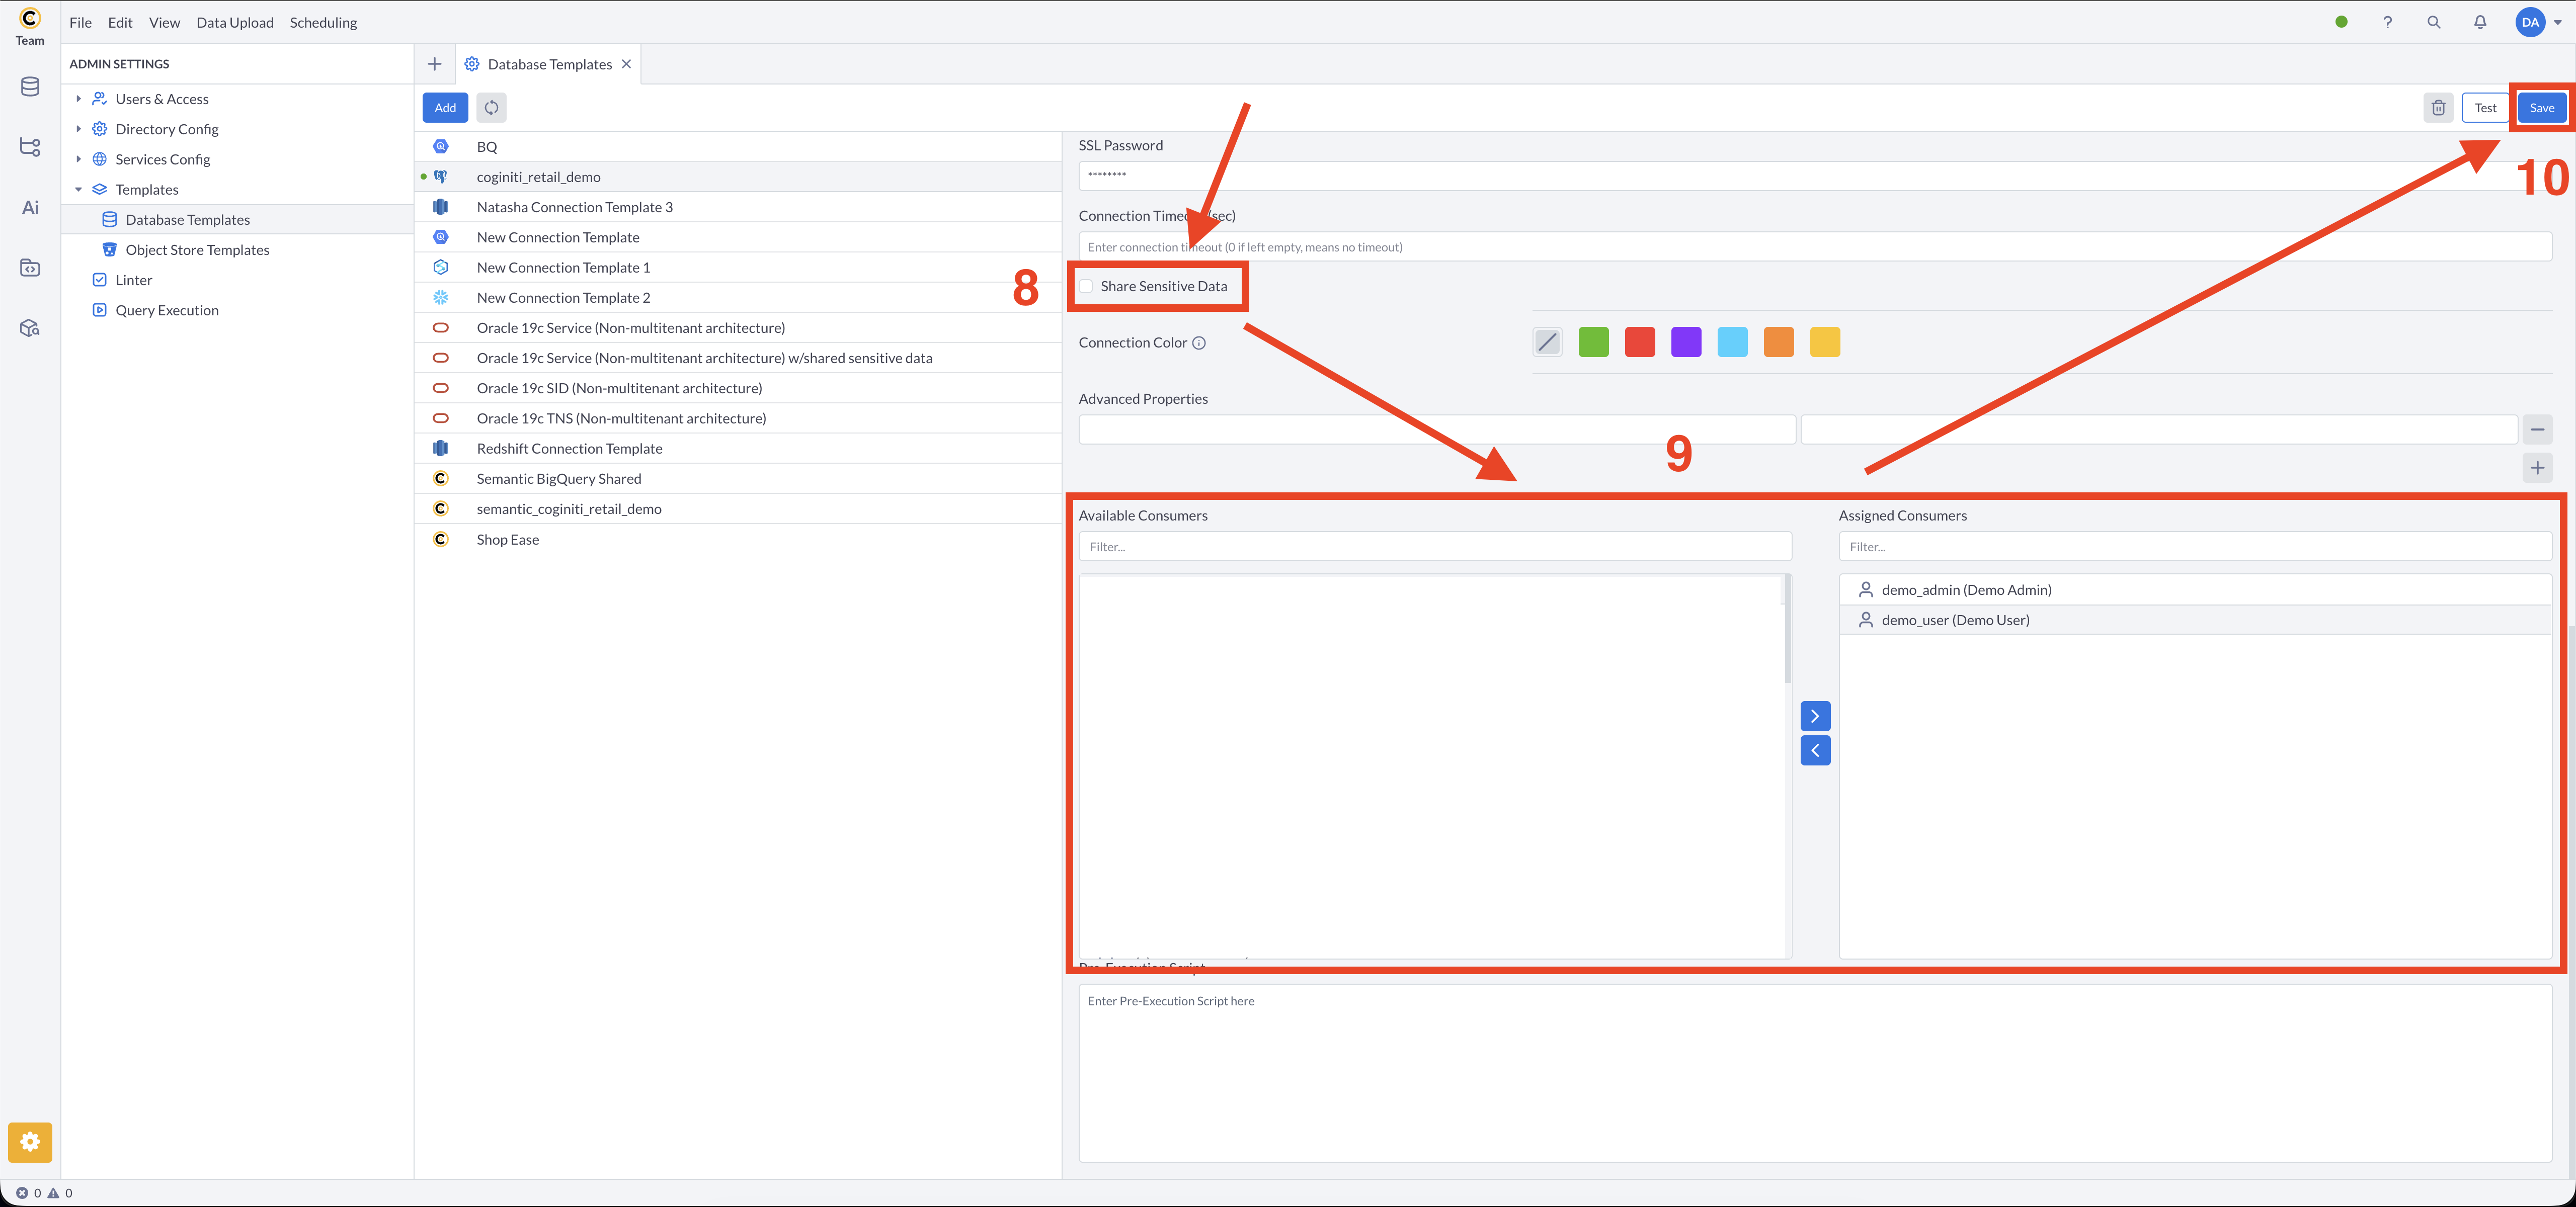2576x1207 pixels.
Task: Open the code folder sidebar icon
Action: 30,268
